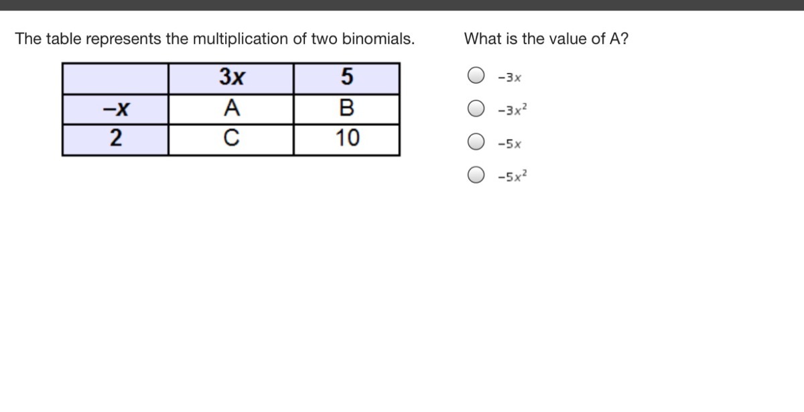Select the −3x radio option

tap(476, 76)
